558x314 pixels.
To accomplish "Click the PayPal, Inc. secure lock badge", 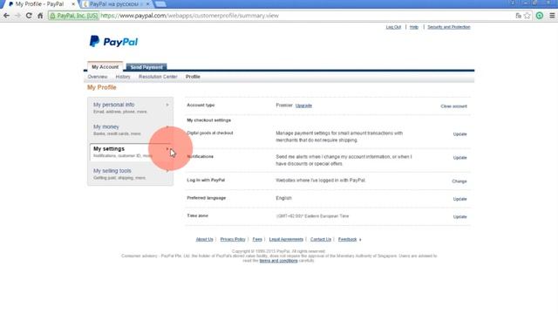I will [x=73, y=16].
